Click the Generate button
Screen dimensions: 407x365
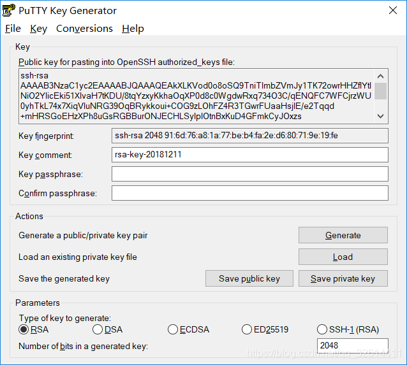coord(343,235)
